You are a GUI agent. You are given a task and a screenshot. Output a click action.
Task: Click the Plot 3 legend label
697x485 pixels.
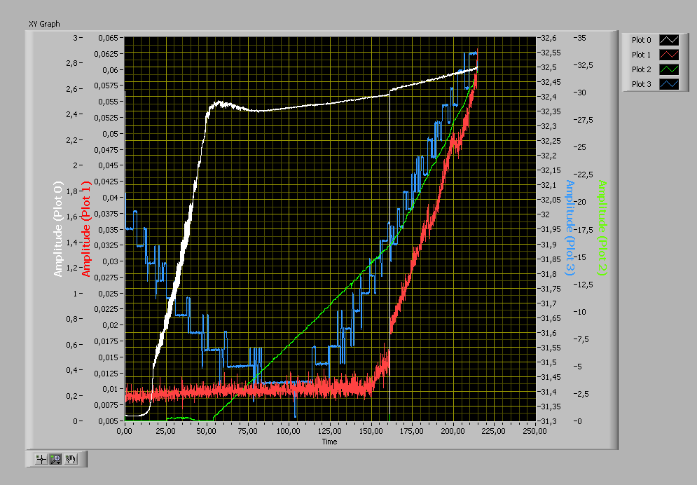(641, 84)
